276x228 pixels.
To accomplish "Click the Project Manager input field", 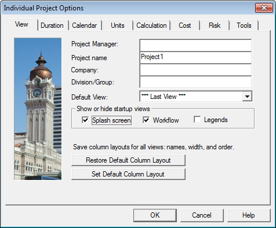I will coord(195,45).
